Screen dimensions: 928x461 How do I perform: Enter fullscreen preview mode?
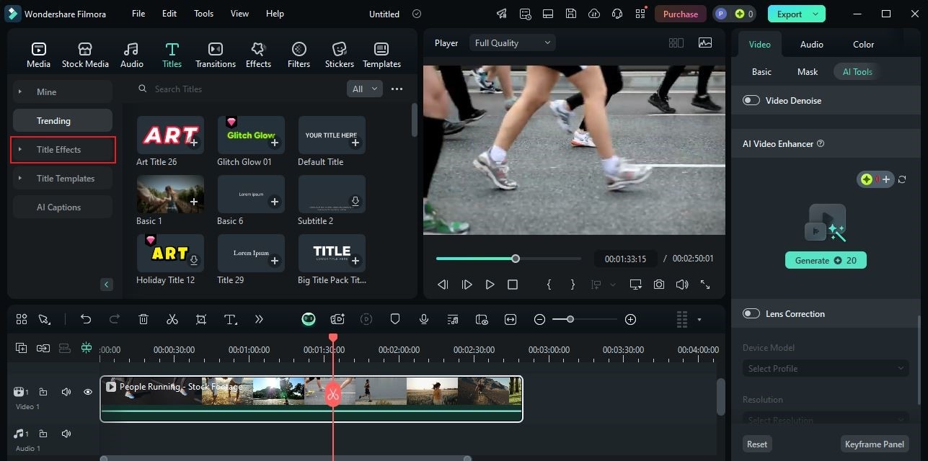[x=705, y=285]
